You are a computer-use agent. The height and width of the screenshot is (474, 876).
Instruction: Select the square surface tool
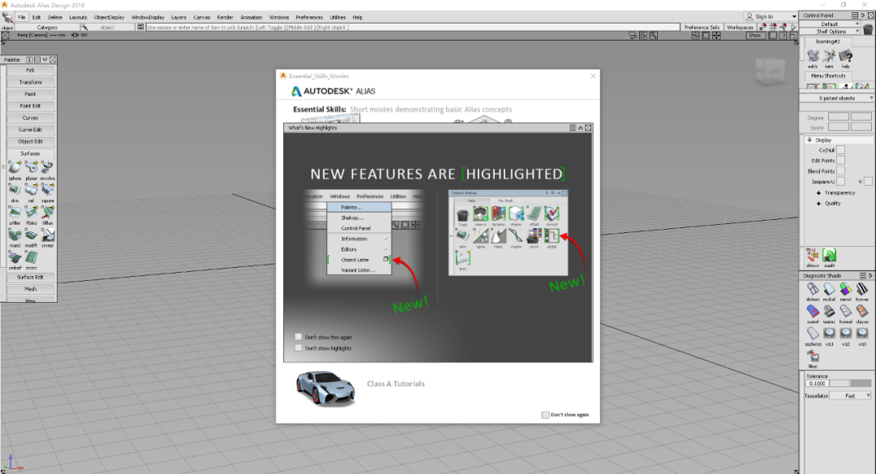point(48,190)
